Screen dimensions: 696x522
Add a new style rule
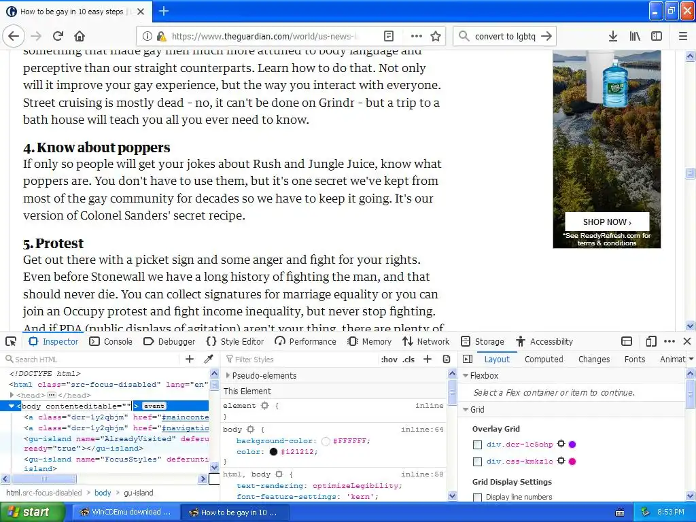[x=428, y=359]
